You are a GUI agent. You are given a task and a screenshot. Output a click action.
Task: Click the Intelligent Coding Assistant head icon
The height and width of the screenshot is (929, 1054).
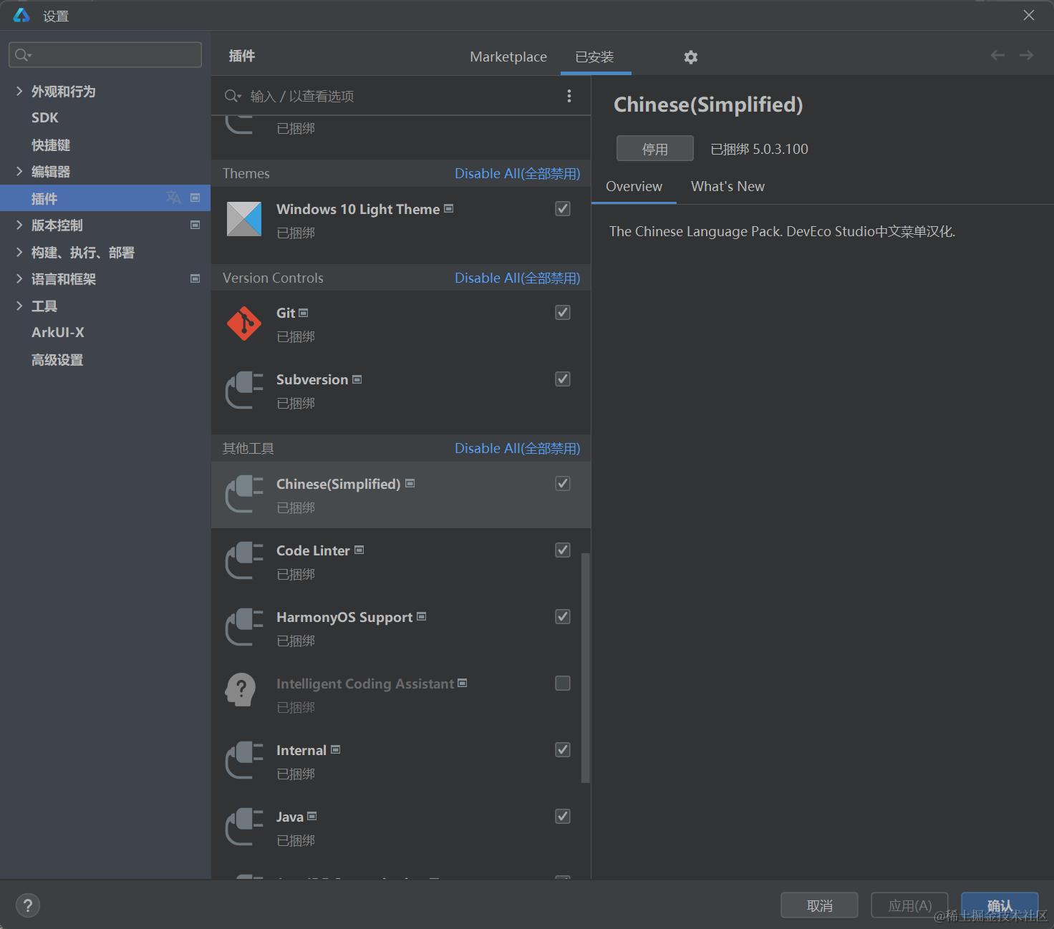241,690
